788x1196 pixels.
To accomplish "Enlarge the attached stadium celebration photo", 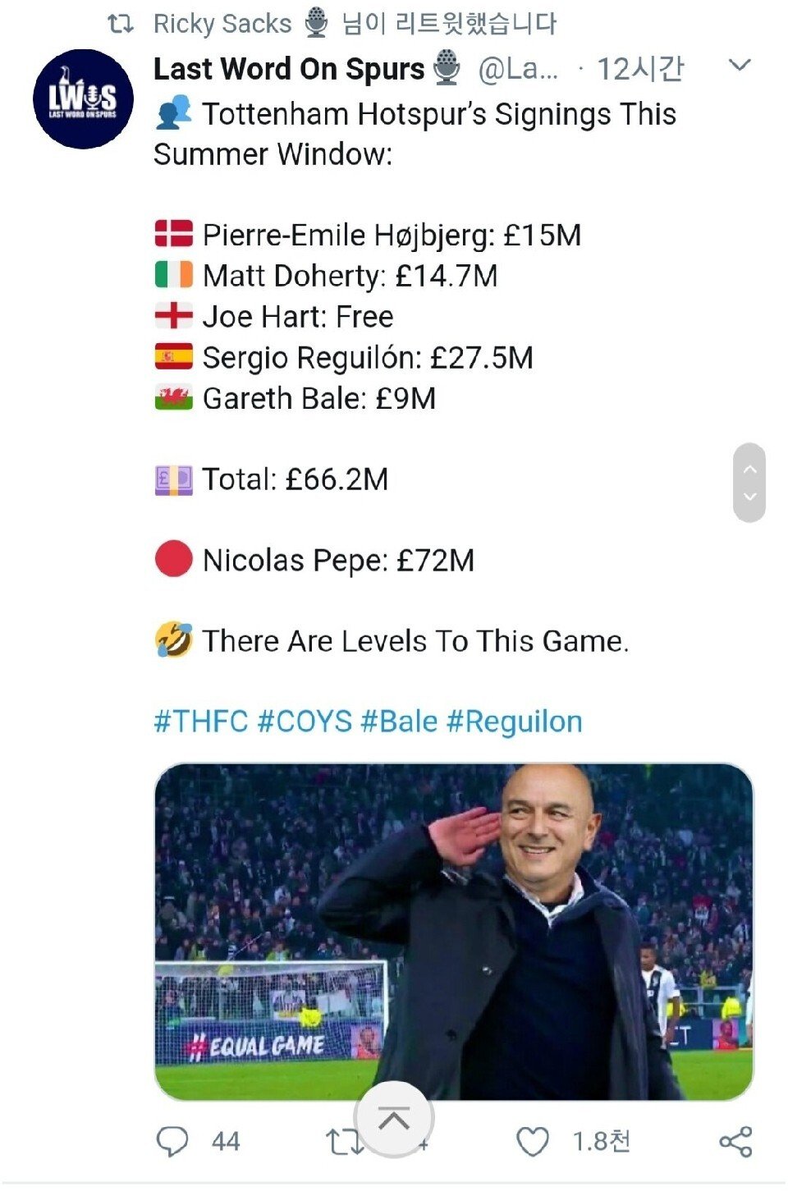I will tap(453, 932).
